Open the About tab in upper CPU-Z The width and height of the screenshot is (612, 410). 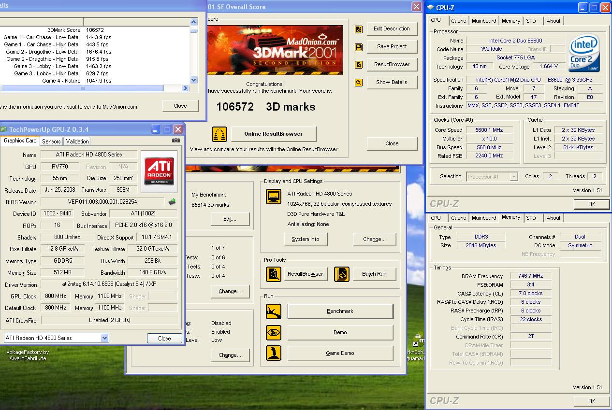coord(554,21)
